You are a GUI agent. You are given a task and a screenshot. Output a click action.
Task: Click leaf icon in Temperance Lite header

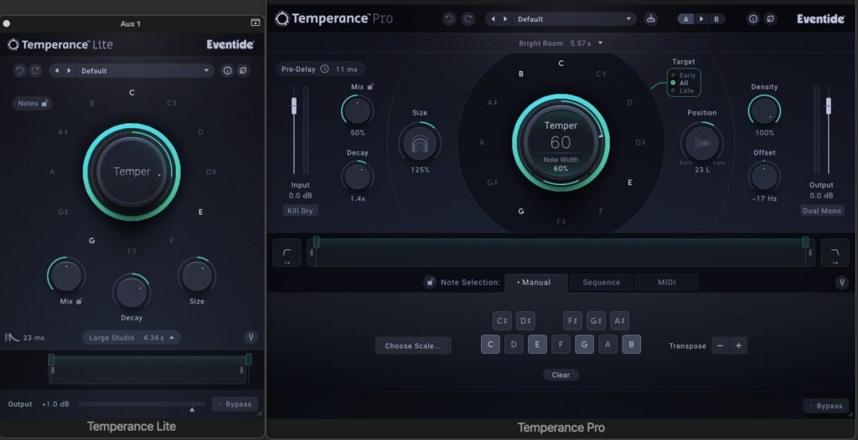point(243,70)
